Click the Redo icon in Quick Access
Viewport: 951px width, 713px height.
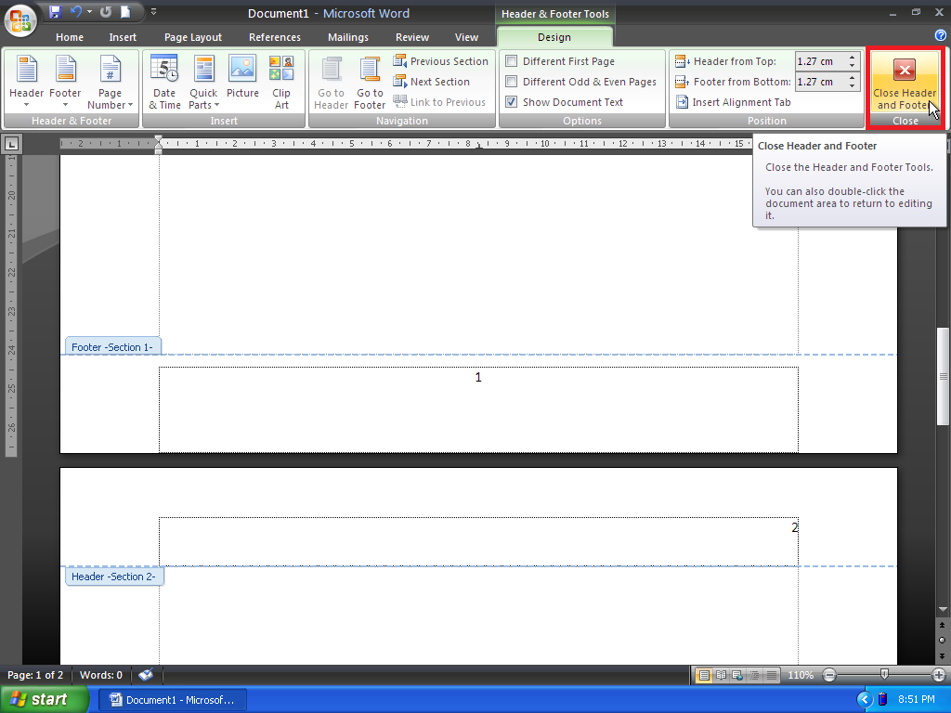pos(106,11)
